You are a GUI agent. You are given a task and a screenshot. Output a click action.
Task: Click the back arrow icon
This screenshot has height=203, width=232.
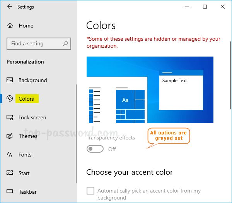(10, 7)
